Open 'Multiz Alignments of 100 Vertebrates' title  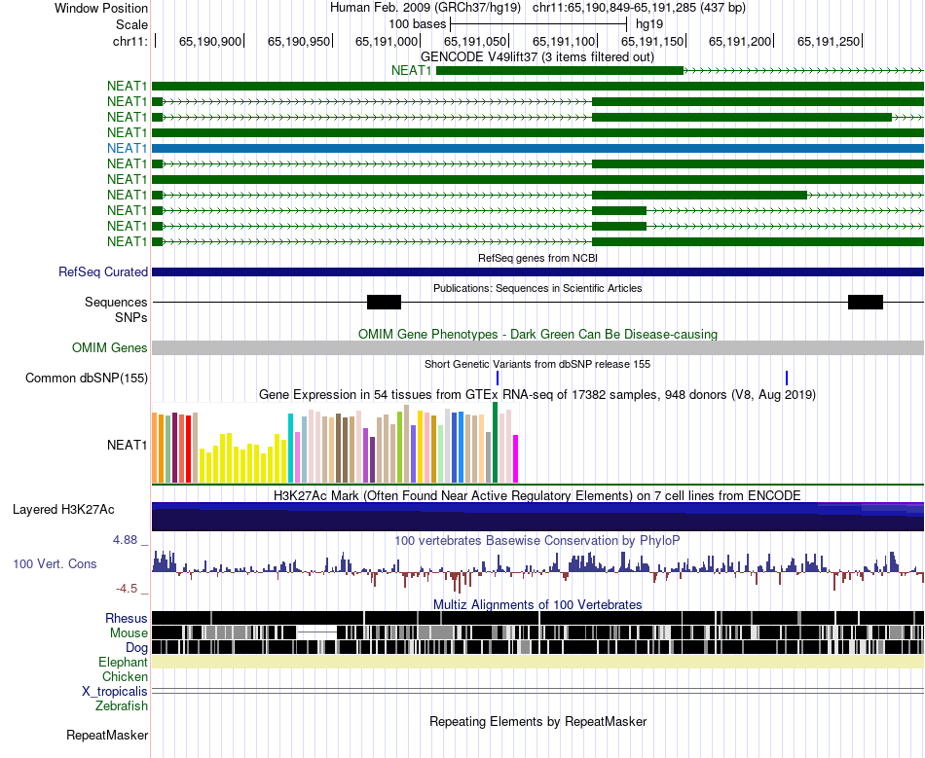click(x=537, y=605)
